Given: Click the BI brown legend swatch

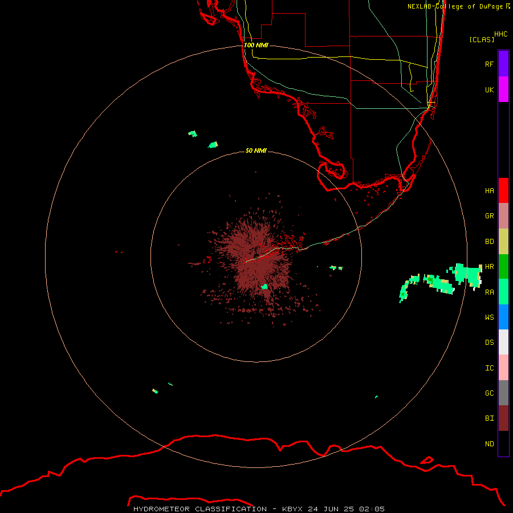Looking at the screenshot, I should tap(503, 418).
